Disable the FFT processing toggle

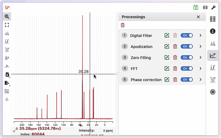187,68
